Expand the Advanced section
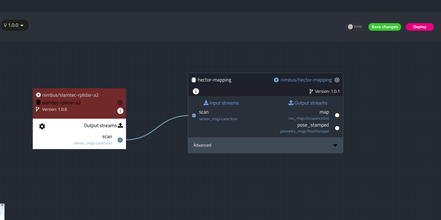The width and height of the screenshot is (441, 220). pyautogui.click(x=265, y=145)
